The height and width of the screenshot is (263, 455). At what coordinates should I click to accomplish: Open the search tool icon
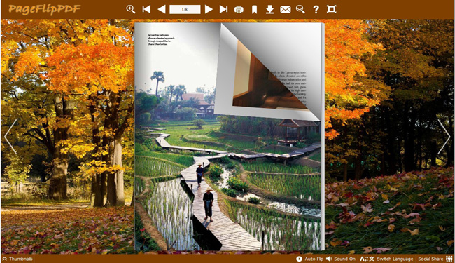pyautogui.click(x=300, y=9)
